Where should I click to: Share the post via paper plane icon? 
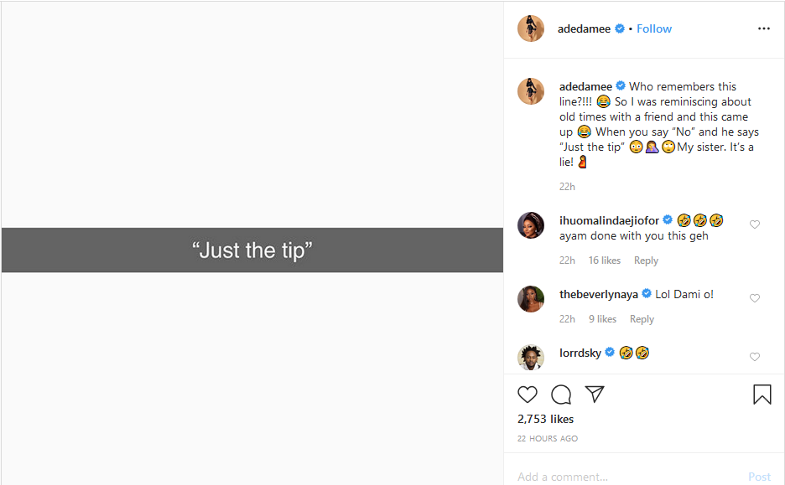(x=595, y=395)
